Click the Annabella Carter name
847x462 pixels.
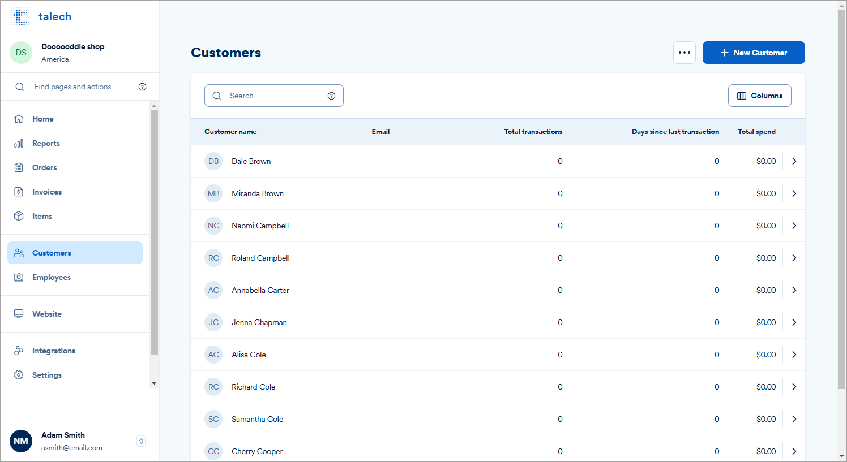pyautogui.click(x=260, y=290)
